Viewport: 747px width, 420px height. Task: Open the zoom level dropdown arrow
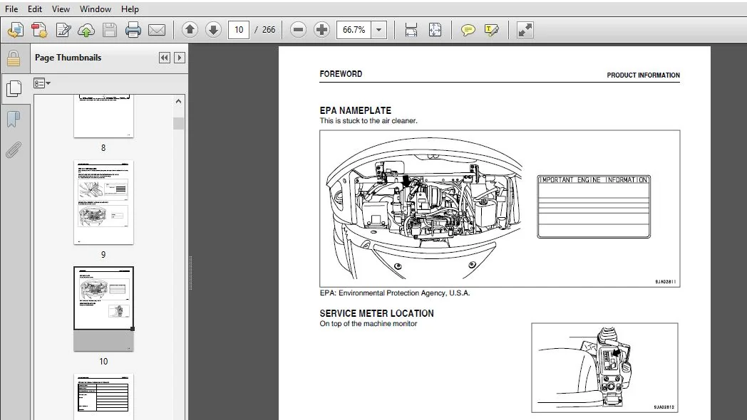(x=378, y=30)
